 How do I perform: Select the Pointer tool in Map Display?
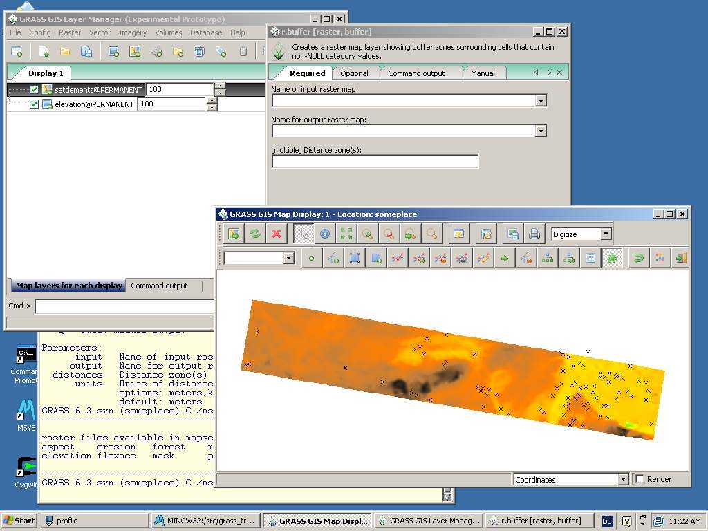pos(304,234)
